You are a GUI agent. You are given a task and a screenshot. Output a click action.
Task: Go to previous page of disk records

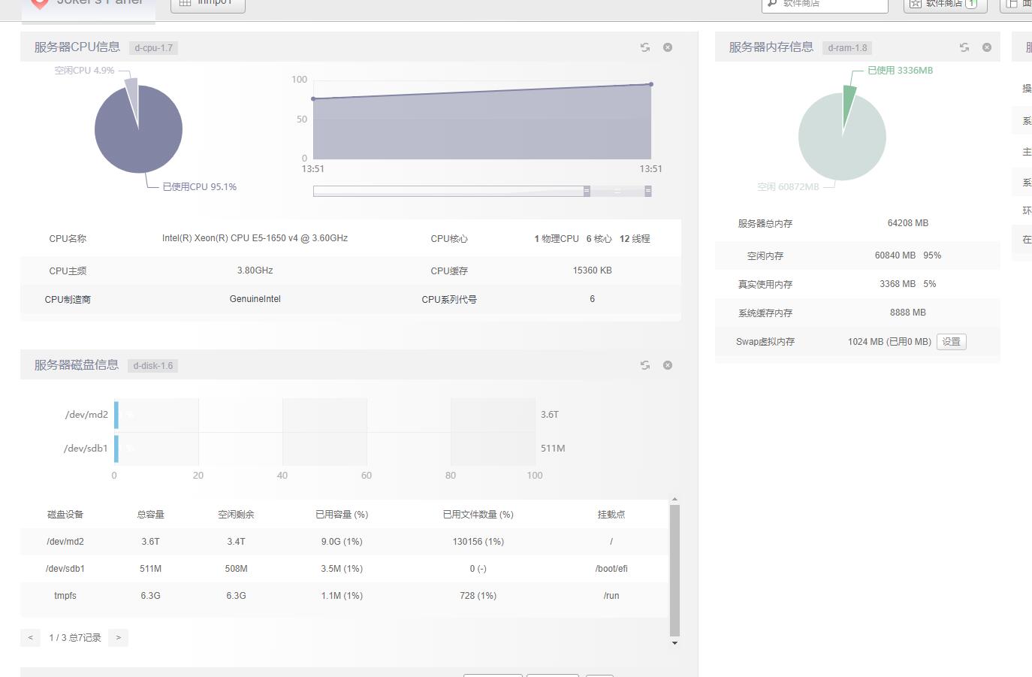[30, 638]
